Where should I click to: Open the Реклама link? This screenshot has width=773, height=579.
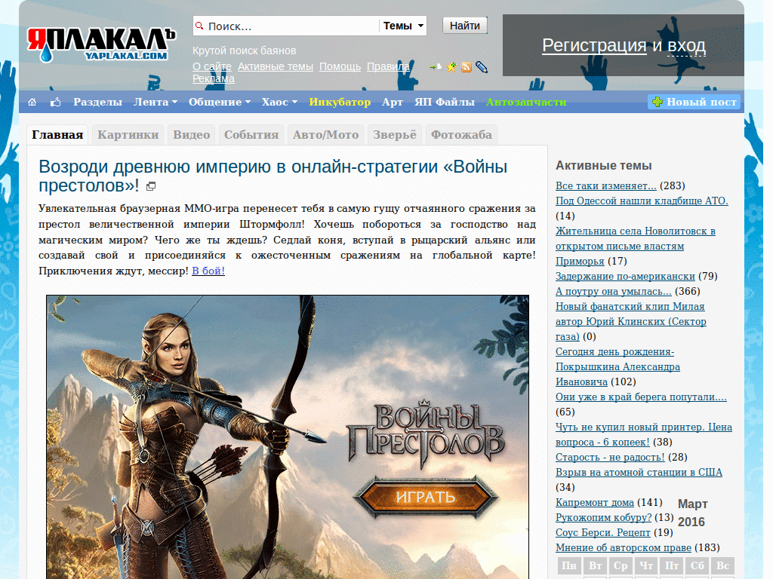(214, 78)
